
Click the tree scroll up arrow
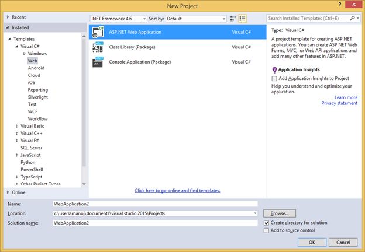pyautogui.click(x=84, y=36)
